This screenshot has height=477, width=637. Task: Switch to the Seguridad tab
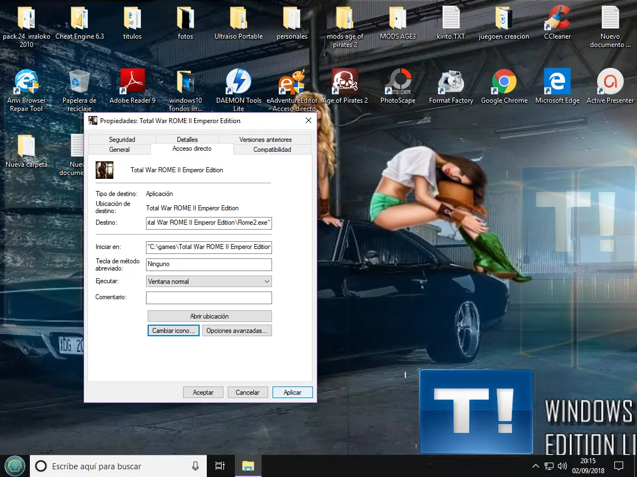click(x=122, y=140)
